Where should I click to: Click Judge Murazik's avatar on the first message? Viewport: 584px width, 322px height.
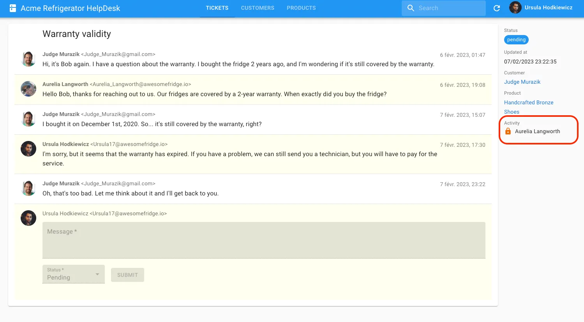28,59
